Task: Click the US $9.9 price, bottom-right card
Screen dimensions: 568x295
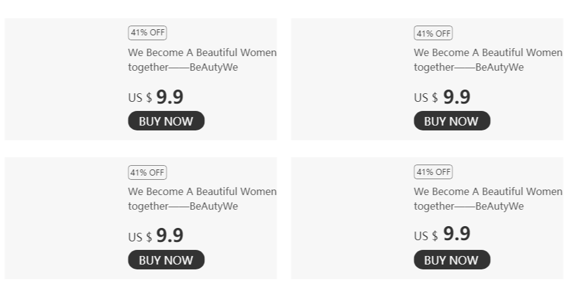Action: click(x=442, y=235)
